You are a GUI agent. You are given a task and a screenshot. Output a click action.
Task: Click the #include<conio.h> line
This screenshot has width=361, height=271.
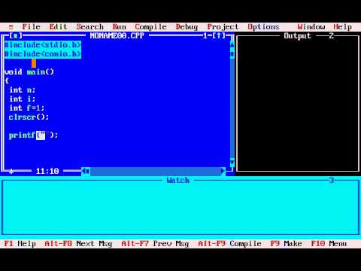tap(43, 54)
